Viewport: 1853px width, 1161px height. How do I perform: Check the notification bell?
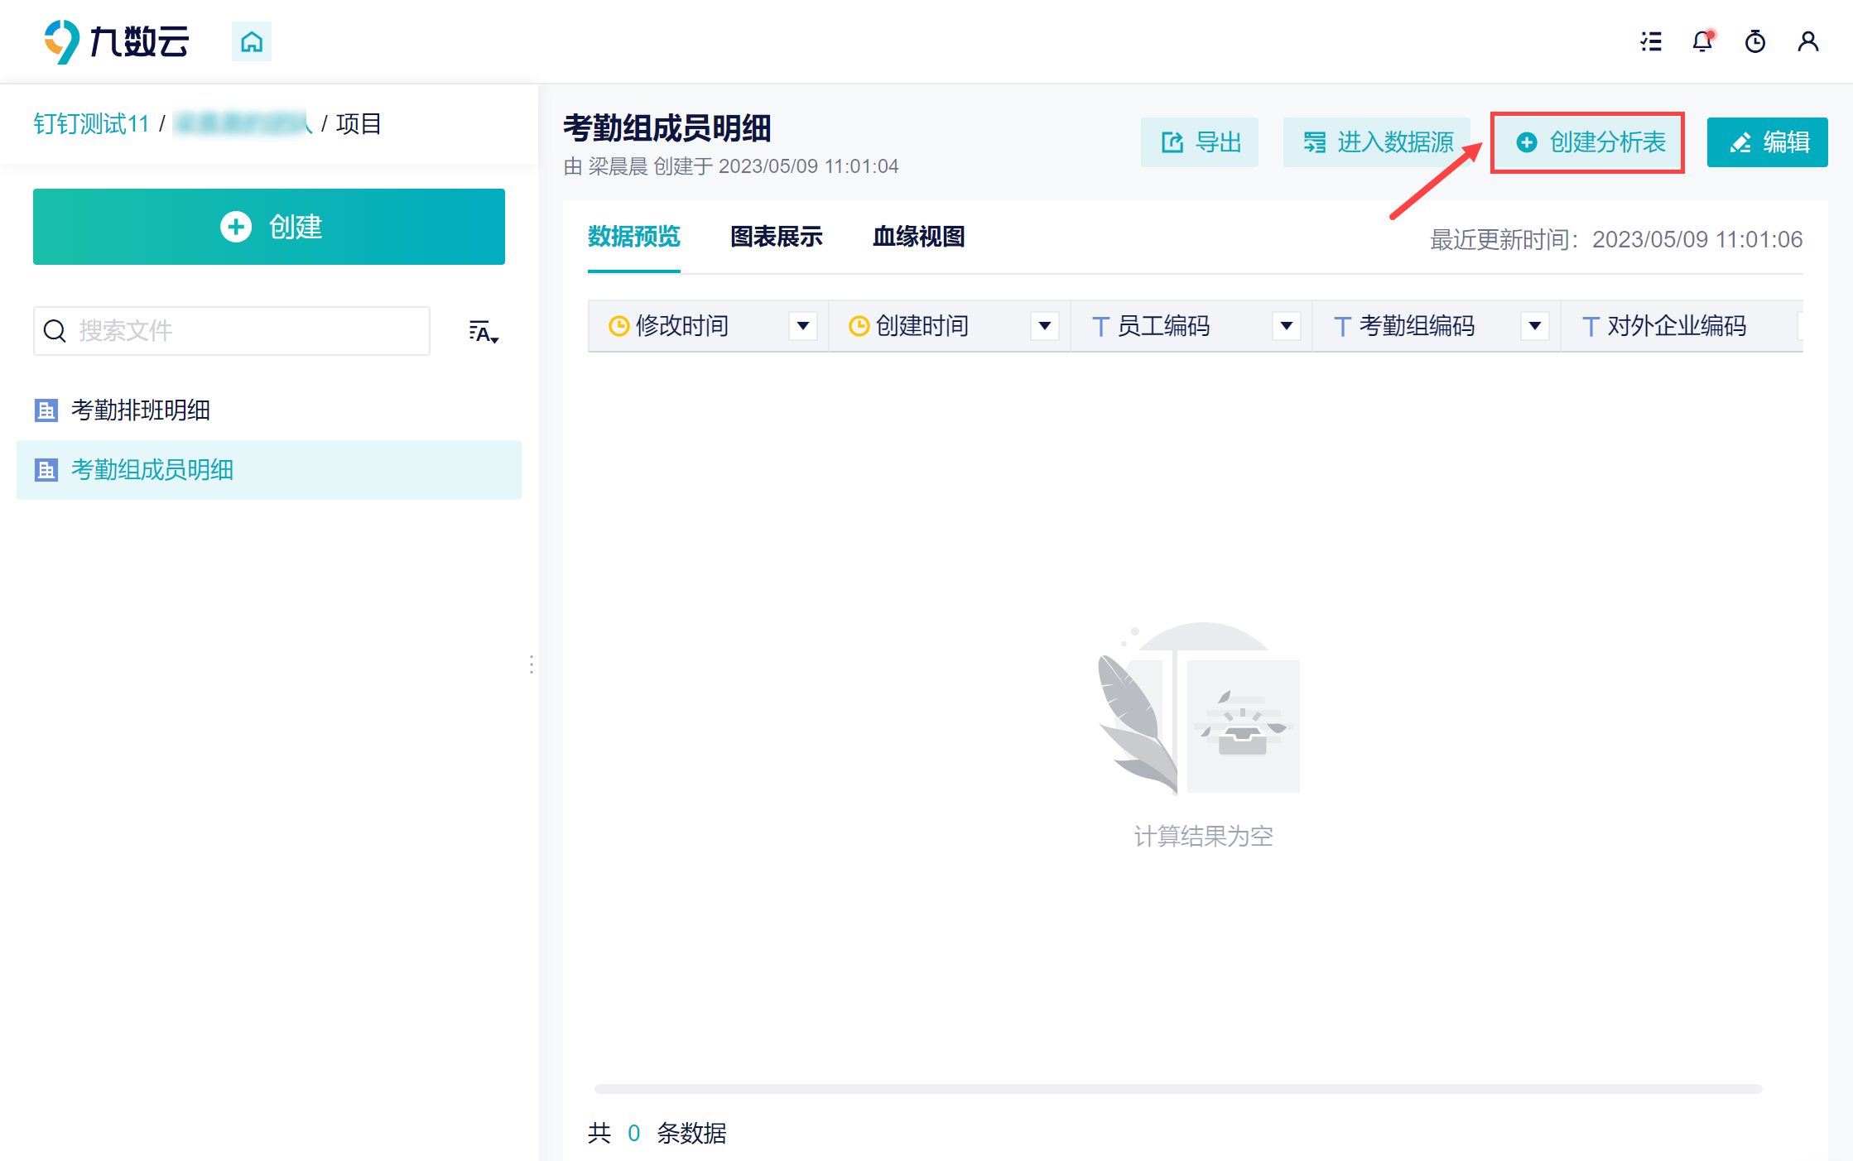[1703, 41]
